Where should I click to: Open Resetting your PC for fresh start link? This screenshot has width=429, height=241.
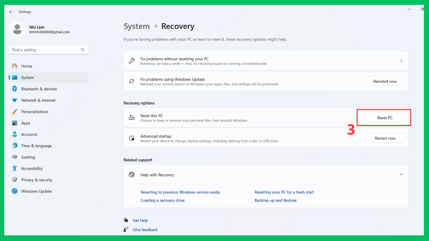click(284, 192)
